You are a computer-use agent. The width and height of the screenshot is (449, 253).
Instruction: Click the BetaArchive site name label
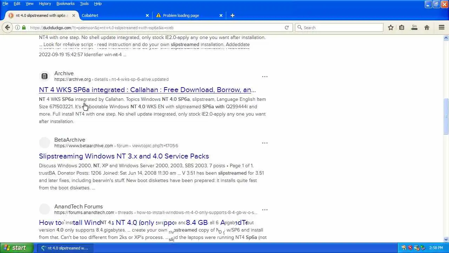tap(70, 140)
